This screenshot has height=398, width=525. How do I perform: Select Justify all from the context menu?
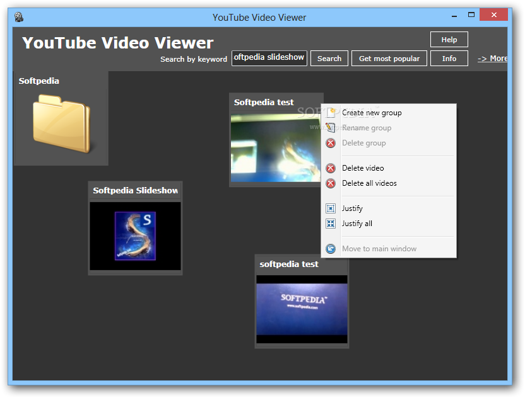click(x=389, y=224)
